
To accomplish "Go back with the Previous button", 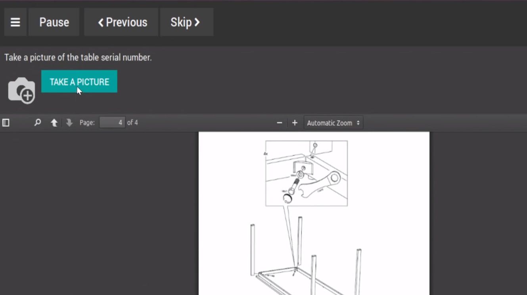I will tap(121, 22).
